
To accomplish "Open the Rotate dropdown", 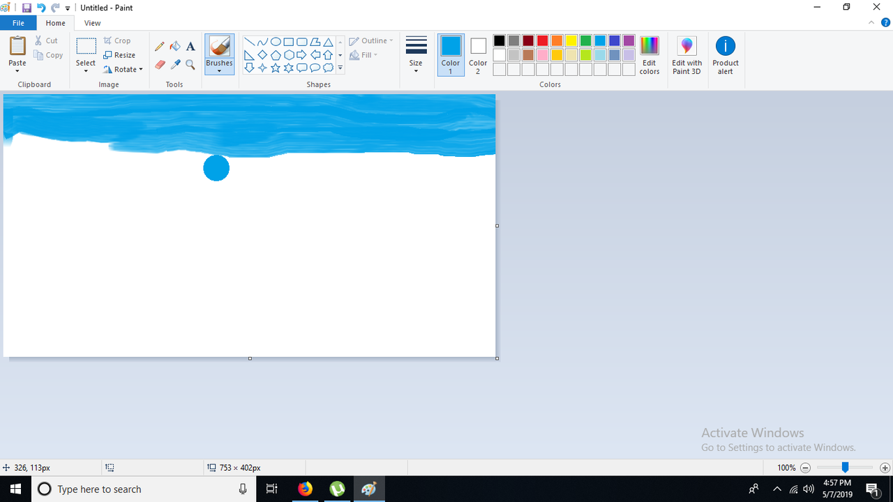I will tap(123, 69).
